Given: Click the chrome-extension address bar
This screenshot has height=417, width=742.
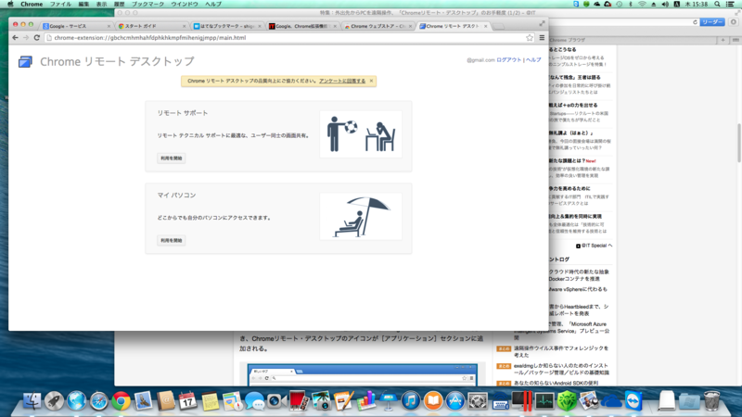Looking at the screenshot, I should click(x=288, y=38).
